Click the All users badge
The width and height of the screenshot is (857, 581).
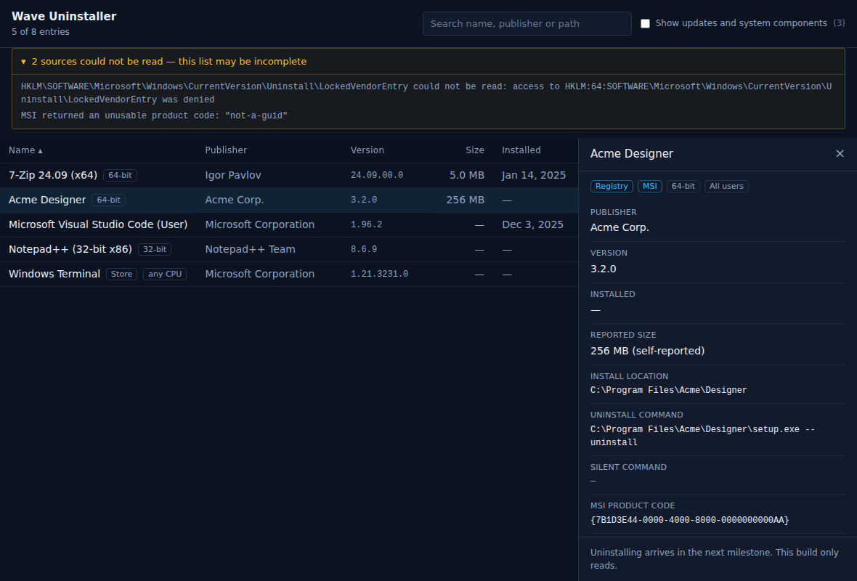(726, 187)
